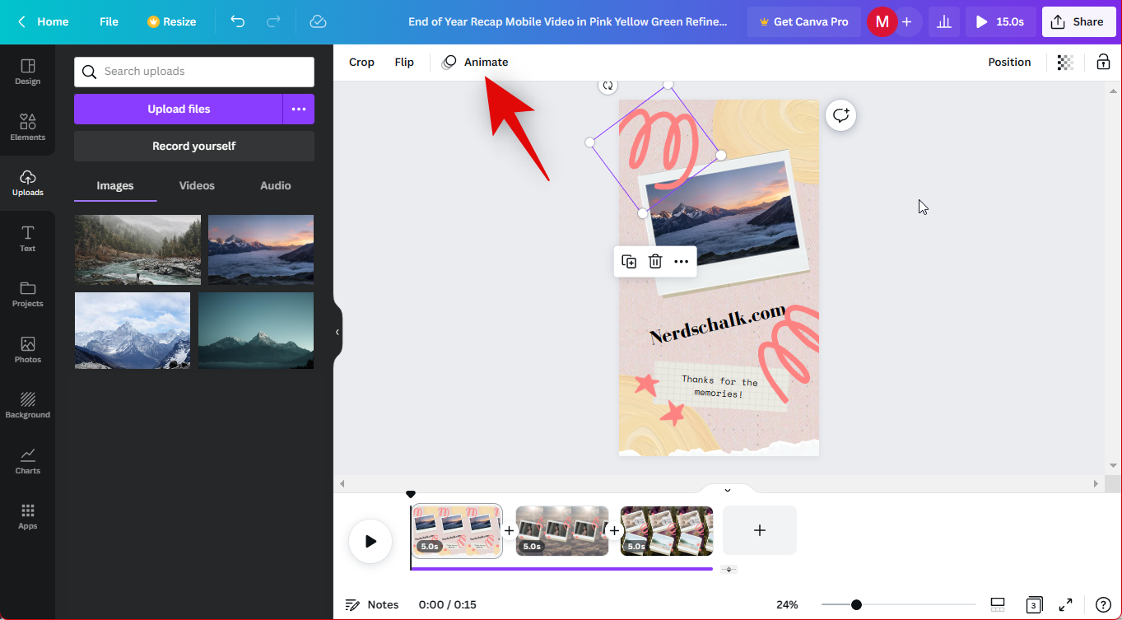Add a comment with speech bubble icon
This screenshot has width=1122, height=620.
(840, 115)
